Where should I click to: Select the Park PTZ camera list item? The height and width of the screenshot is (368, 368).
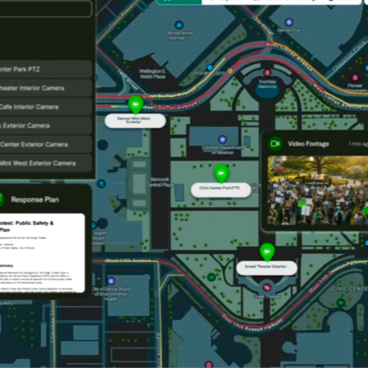tap(45, 69)
